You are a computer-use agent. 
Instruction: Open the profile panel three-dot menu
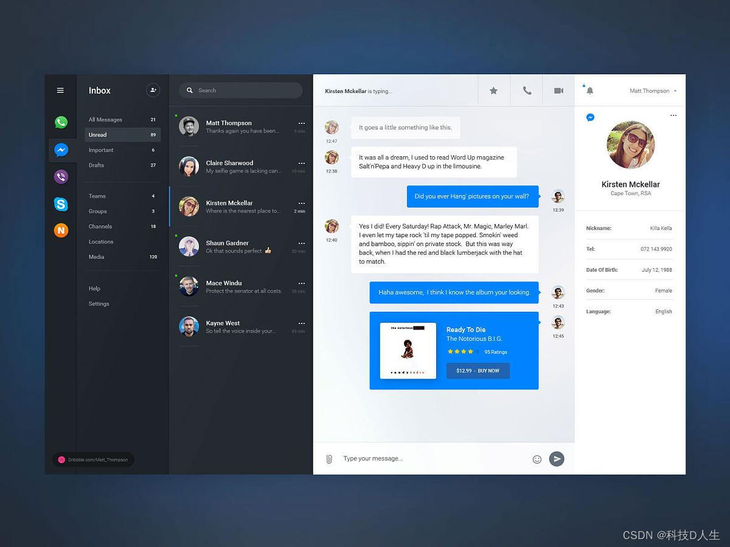pyautogui.click(x=673, y=115)
